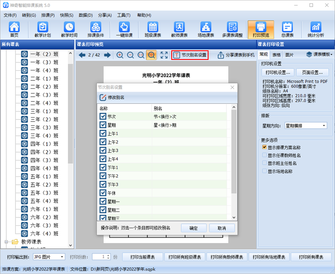Uncheck the 星期 row checkbox

(x=103, y=125)
